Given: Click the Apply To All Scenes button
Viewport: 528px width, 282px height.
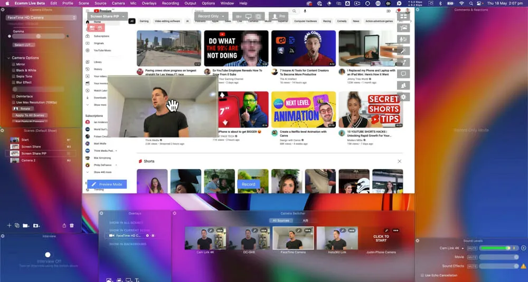Looking at the screenshot, I should (x=30, y=115).
